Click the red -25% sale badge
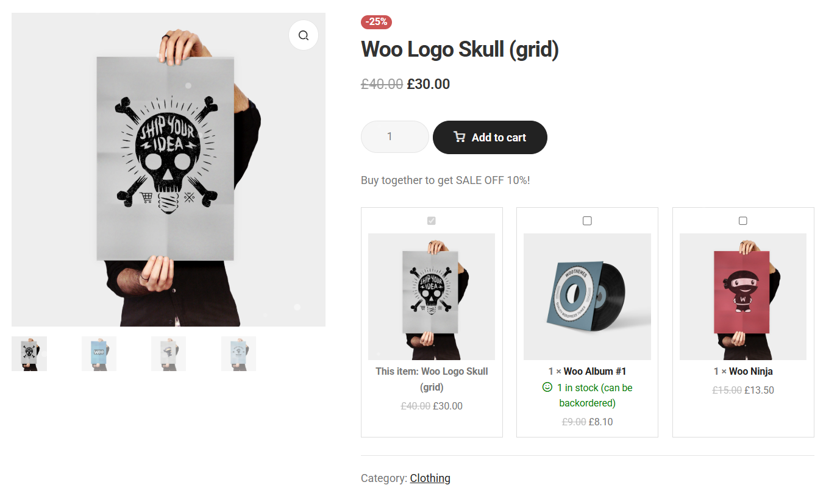 (x=376, y=22)
